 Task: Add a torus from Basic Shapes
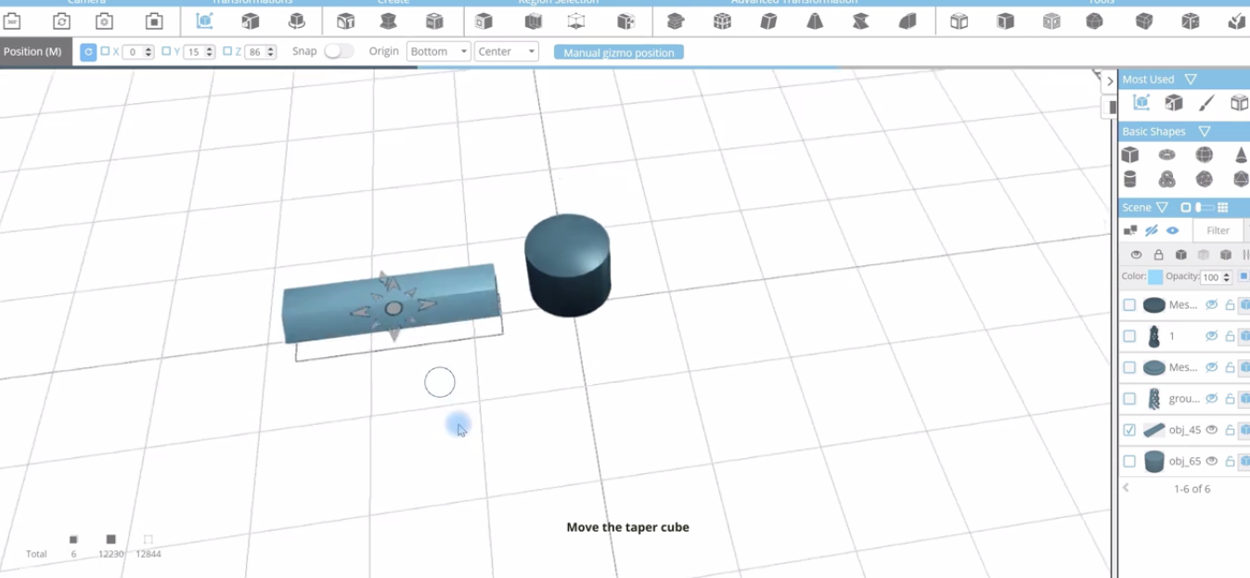pos(1166,154)
